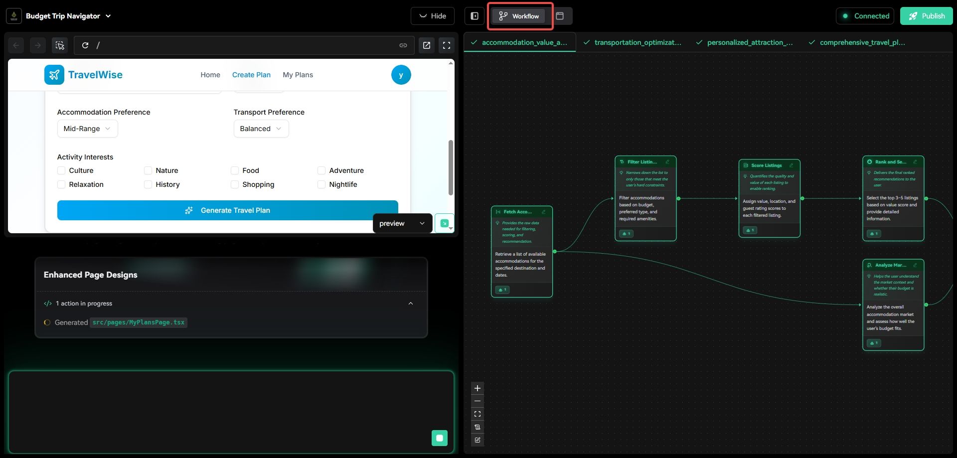Open Transport Preference Balanced dropdown
This screenshot has width=957, height=458.
tap(261, 129)
